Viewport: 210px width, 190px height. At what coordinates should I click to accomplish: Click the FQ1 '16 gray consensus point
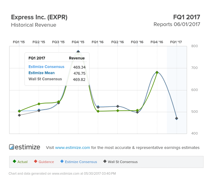tap(98, 107)
